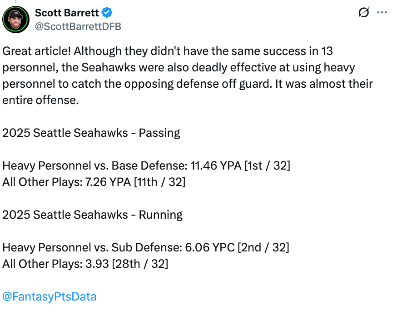Select the '2025 Seattle Seahawks - Running' heading
The height and width of the screenshot is (311, 397).
[92, 215]
